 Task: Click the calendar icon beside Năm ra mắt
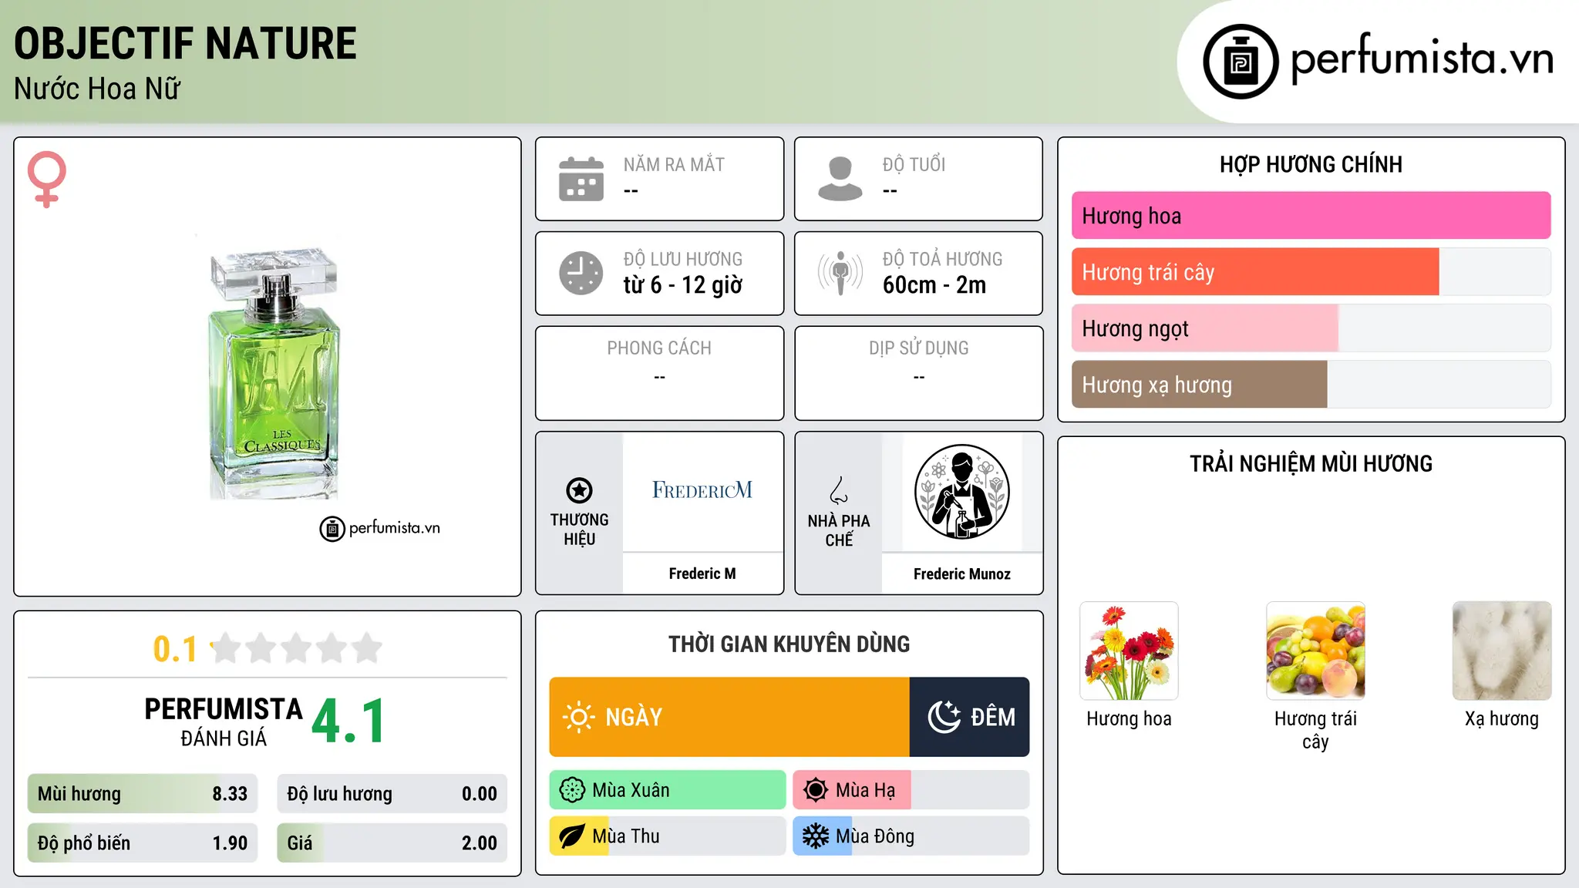(x=581, y=179)
